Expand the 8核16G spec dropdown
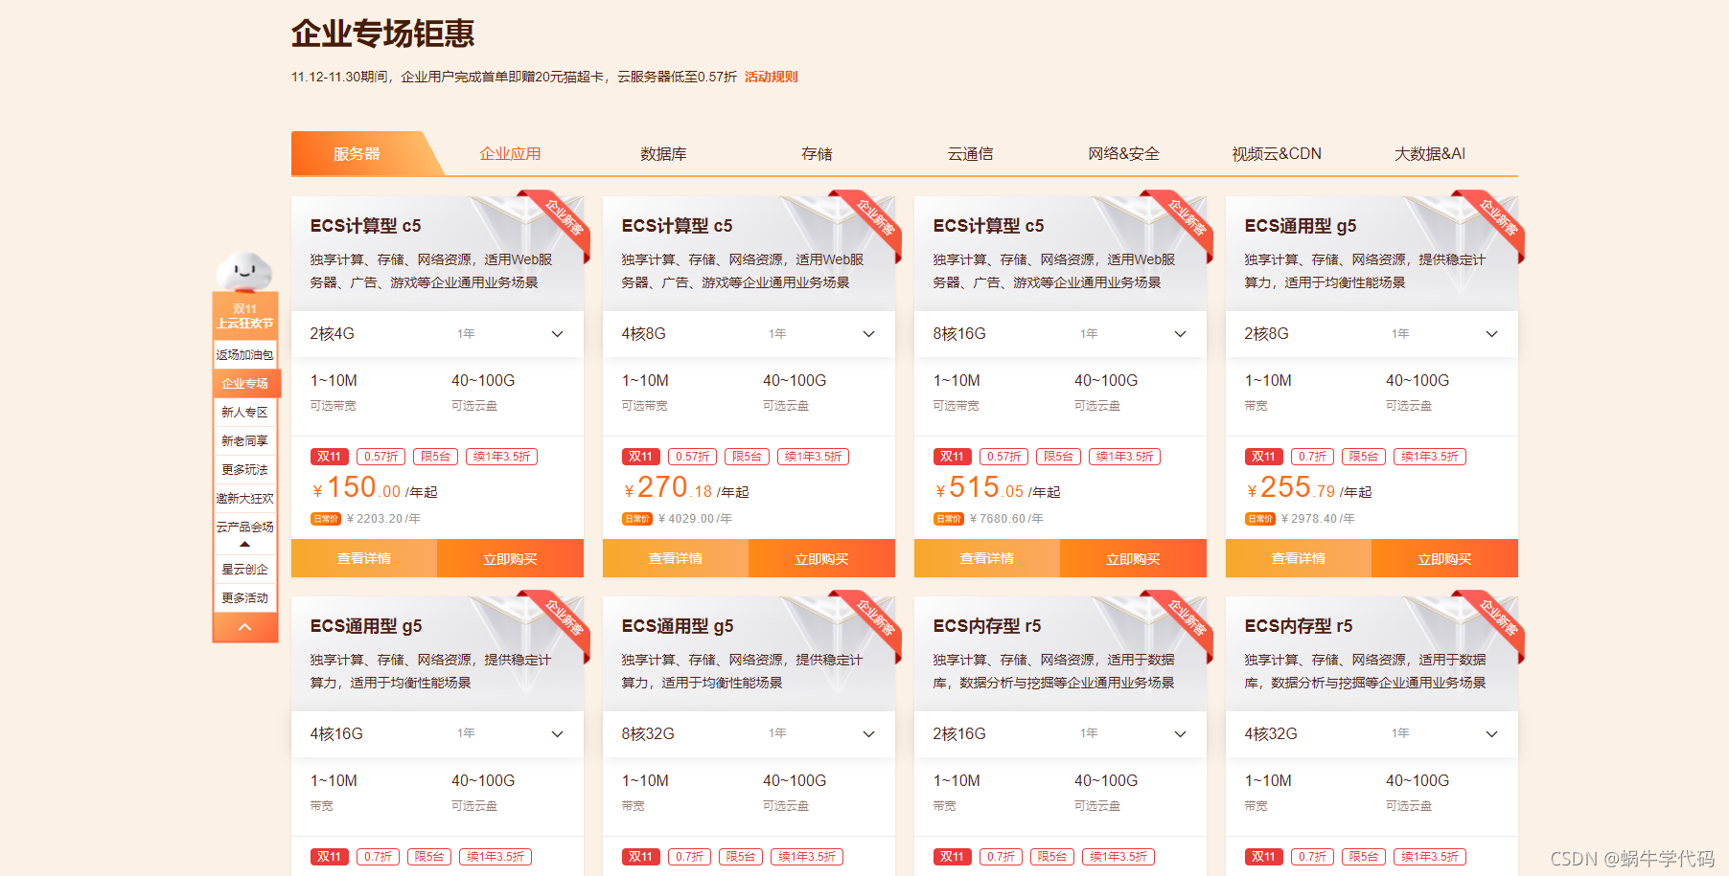The width and height of the screenshot is (1729, 876). coord(1060,333)
